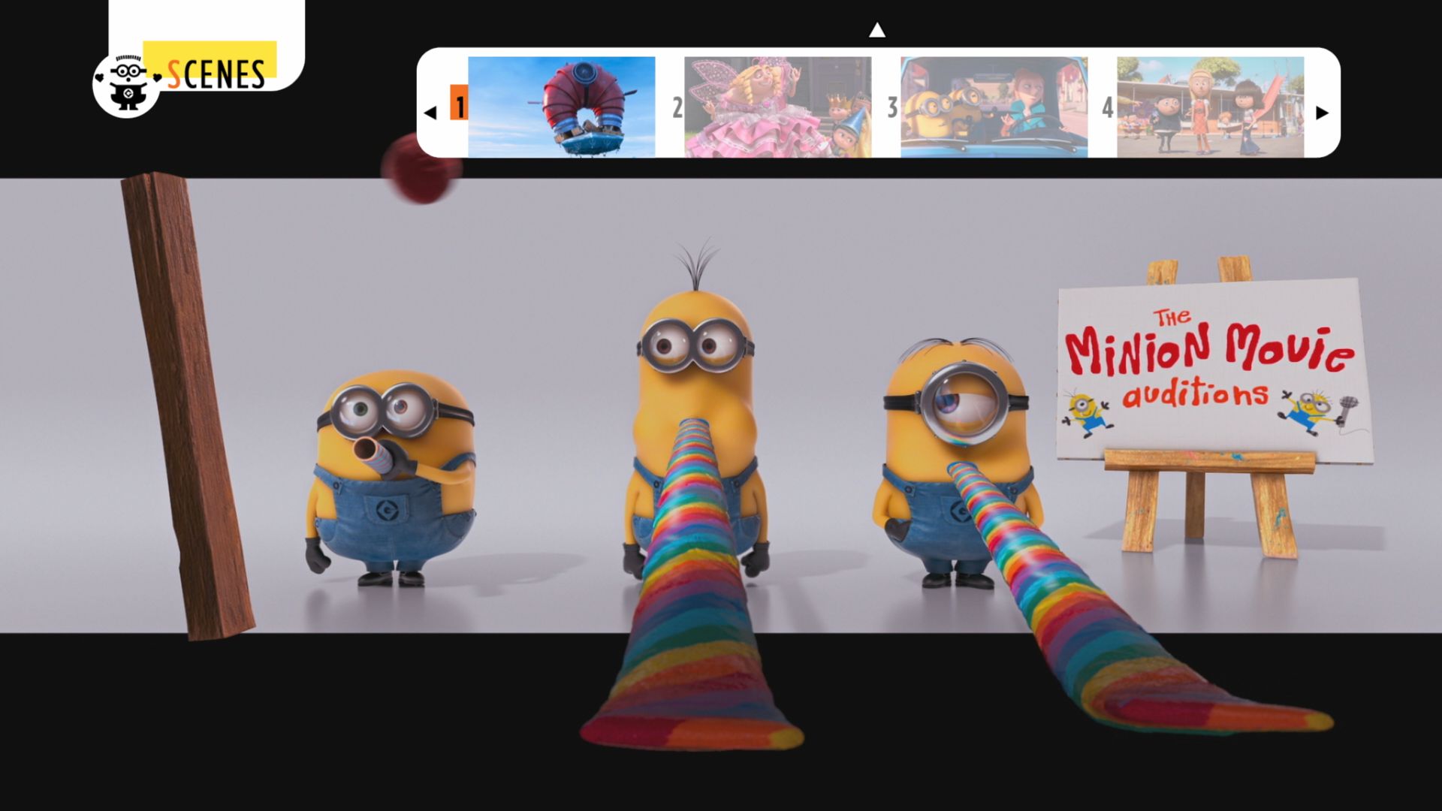This screenshot has width=1442, height=811.
Task: Play scene 3 car interior thumbnail
Action: tap(994, 107)
